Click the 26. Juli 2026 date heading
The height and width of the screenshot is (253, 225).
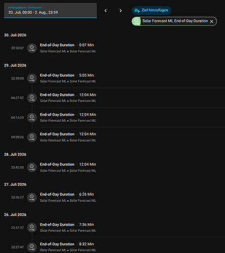(15, 214)
